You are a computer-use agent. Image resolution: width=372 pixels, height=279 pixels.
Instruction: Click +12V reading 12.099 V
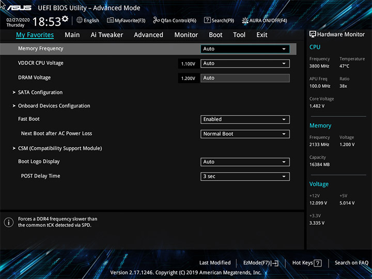[x=318, y=203]
